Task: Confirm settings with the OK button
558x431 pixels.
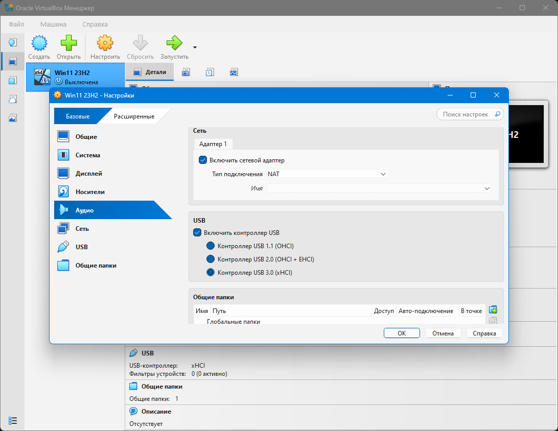Action: click(402, 333)
